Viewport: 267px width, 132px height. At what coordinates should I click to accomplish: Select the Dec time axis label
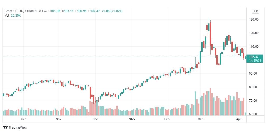95,119
